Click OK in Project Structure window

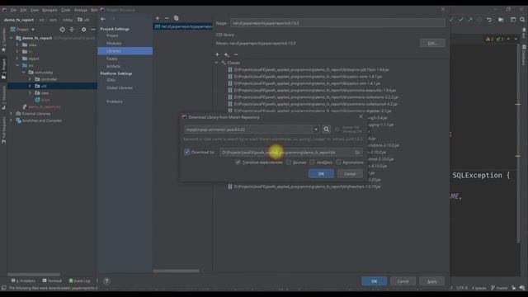[x=374, y=281]
